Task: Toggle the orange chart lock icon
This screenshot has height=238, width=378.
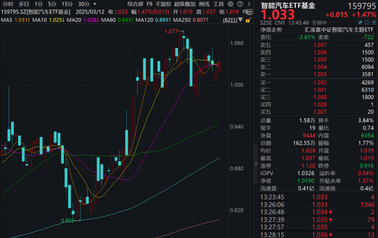Action: 248,20
